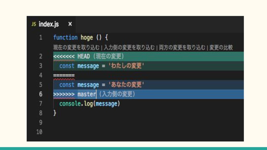Viewport: 267px width, 150px height.
Task: Click the closing brace on line 8
Action: click(55, 113)
